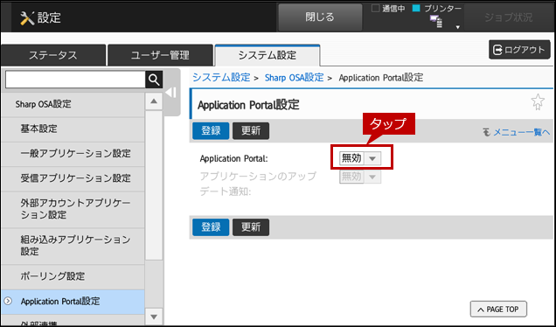This screenshot has height=327, width=556.
Task: Switch to the ユーザー管理 tab
Action: (160, 55)
